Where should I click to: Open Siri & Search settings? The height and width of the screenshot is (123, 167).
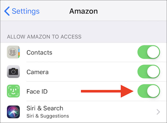point(45,108)
